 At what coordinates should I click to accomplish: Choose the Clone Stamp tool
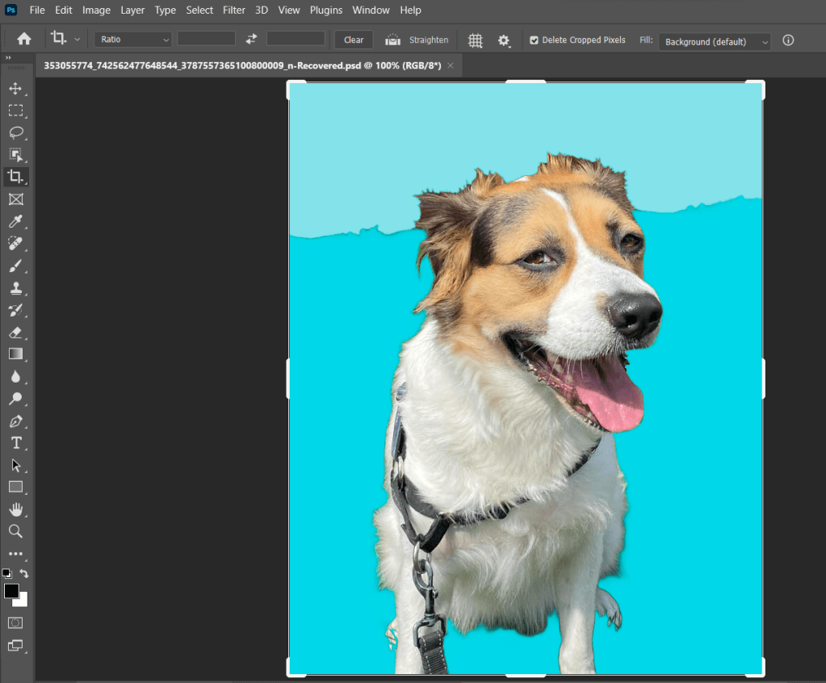point(15,288)
